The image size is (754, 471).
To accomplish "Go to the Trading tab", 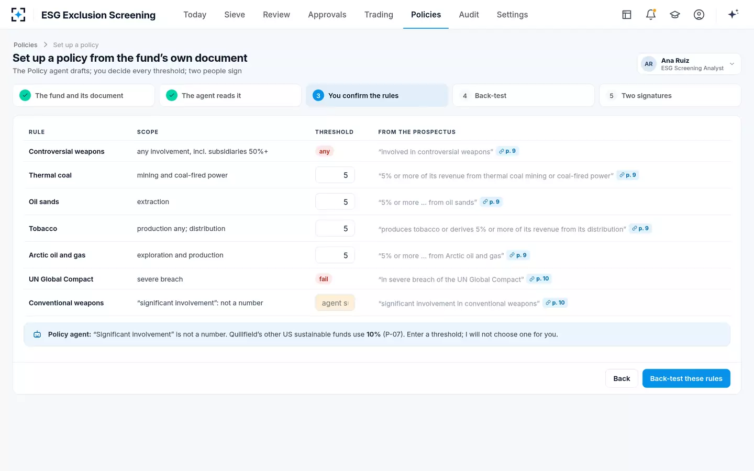I will 379,15.
